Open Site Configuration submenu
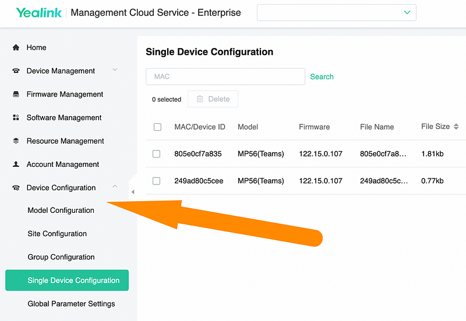The image size is (466, 321). click(x=57, y=234)
